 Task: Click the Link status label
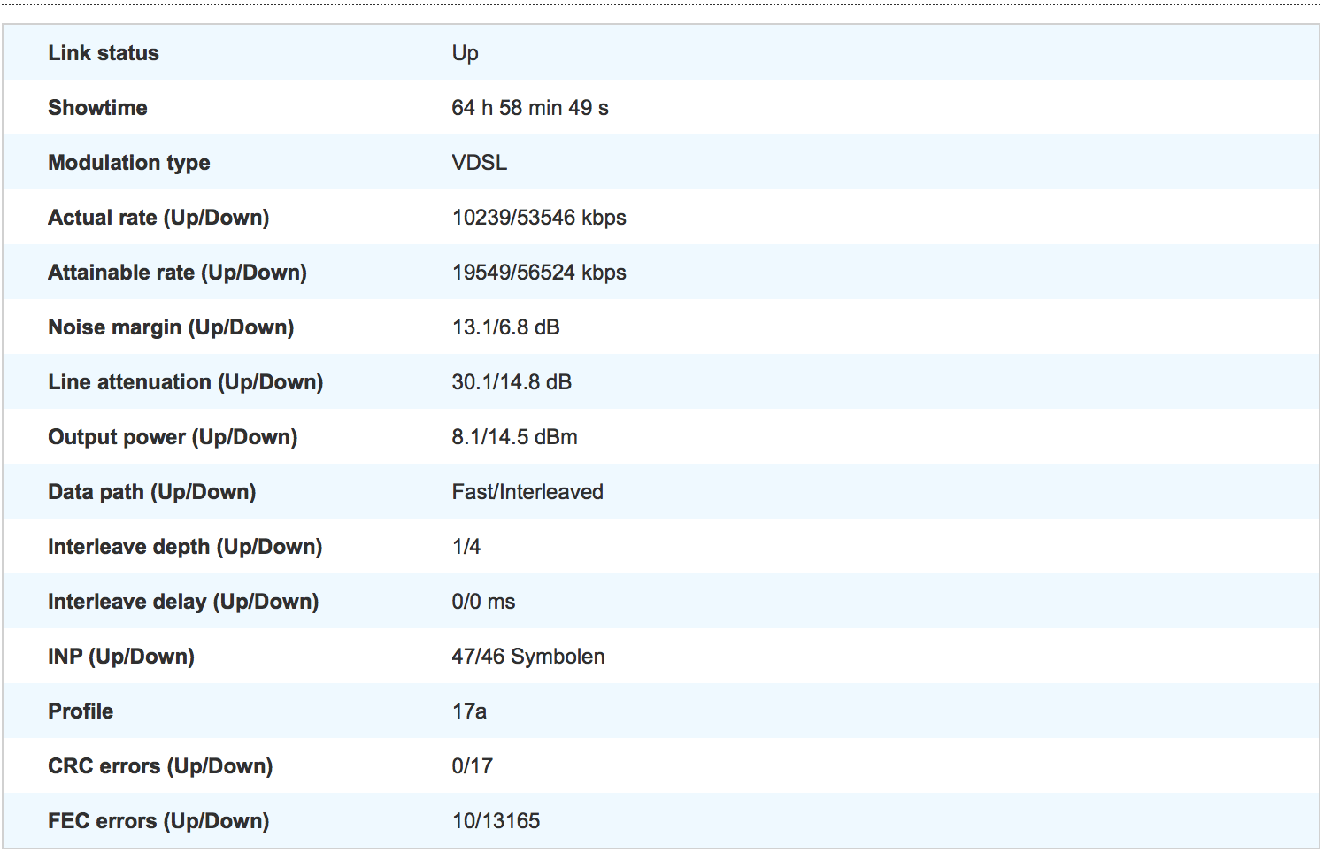point(104,53)
